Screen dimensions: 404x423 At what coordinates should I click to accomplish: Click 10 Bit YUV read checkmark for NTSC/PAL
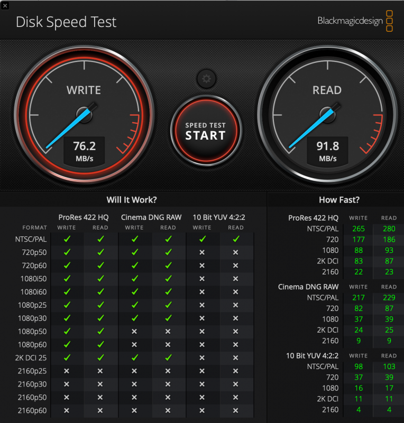tap(236, 239)
